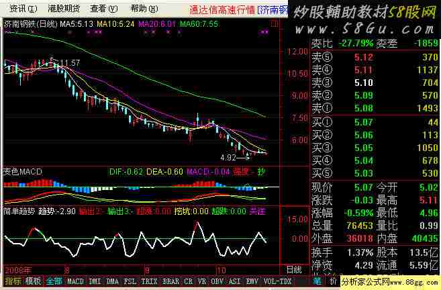This screenshot has width=441, height=290.
Task: Click the 卖③ ask row at 5.10
Action: point(375,83)
